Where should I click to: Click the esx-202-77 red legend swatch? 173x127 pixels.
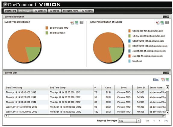pos(129,56)
